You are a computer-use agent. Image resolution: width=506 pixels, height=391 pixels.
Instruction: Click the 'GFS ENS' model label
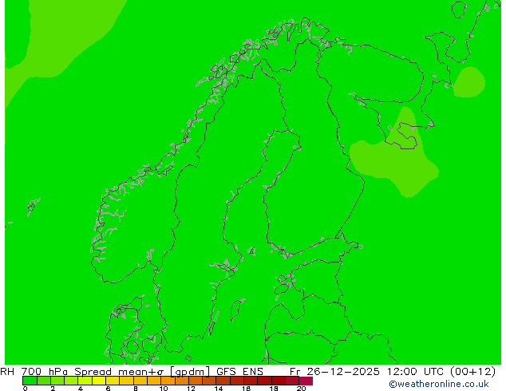tap(239, 372)
